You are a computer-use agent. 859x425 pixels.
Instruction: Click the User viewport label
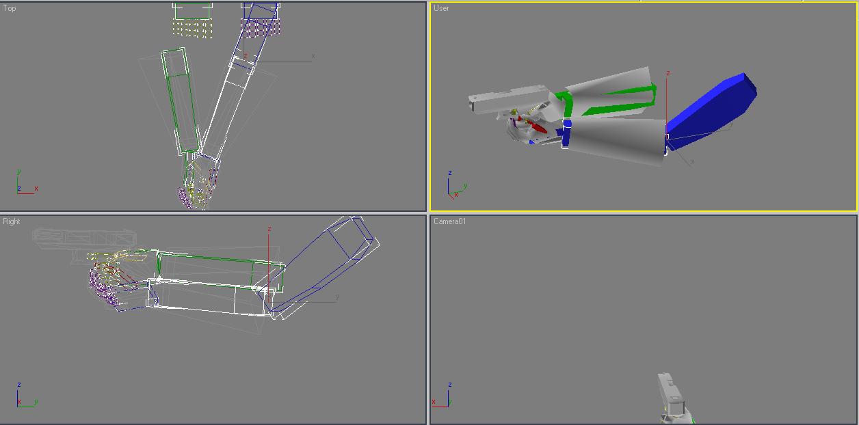[x=441, y=8]
